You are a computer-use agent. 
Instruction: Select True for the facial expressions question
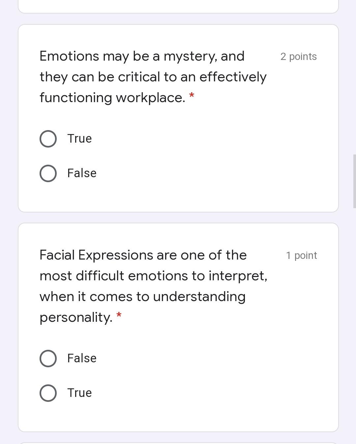[48, 392]
